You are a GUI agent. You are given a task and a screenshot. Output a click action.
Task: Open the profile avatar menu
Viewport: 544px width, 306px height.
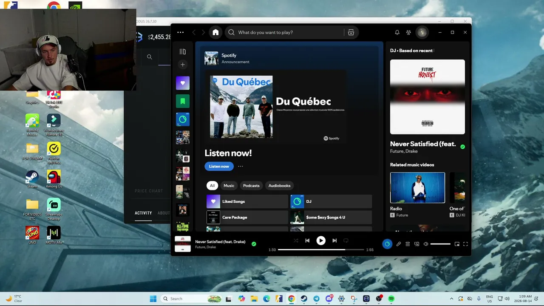point(422,32)
